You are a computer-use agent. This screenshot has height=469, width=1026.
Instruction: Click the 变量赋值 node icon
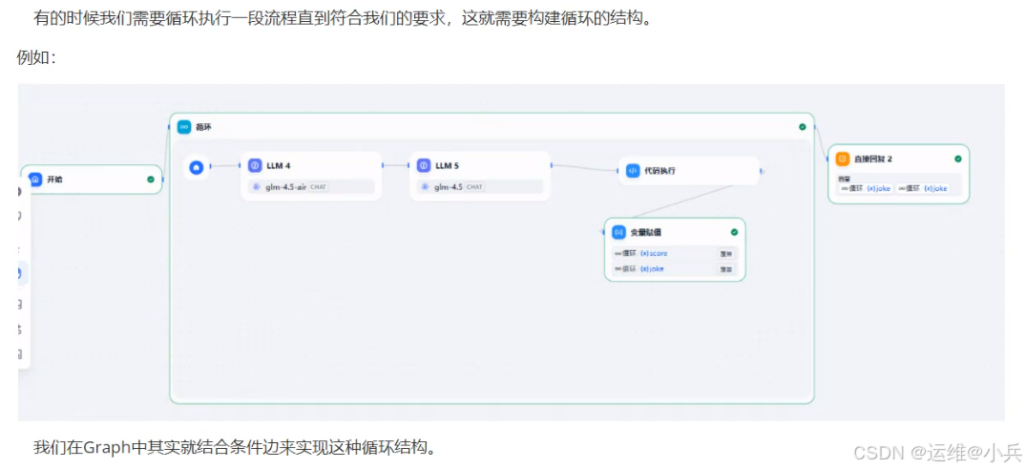(x=618, y=232)
